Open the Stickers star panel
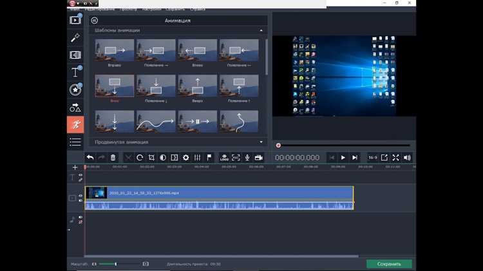This screenshot has height=271, width=483. coord(75,89)
